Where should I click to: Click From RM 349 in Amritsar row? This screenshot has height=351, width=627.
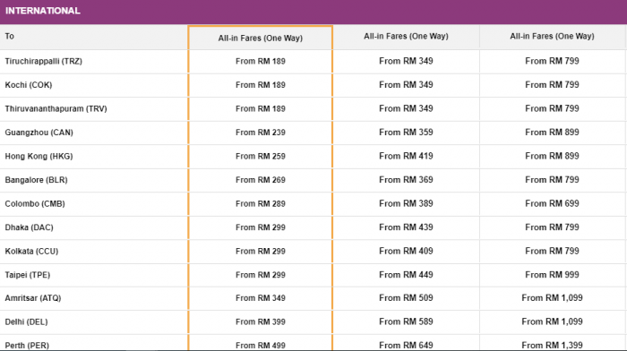261,298
